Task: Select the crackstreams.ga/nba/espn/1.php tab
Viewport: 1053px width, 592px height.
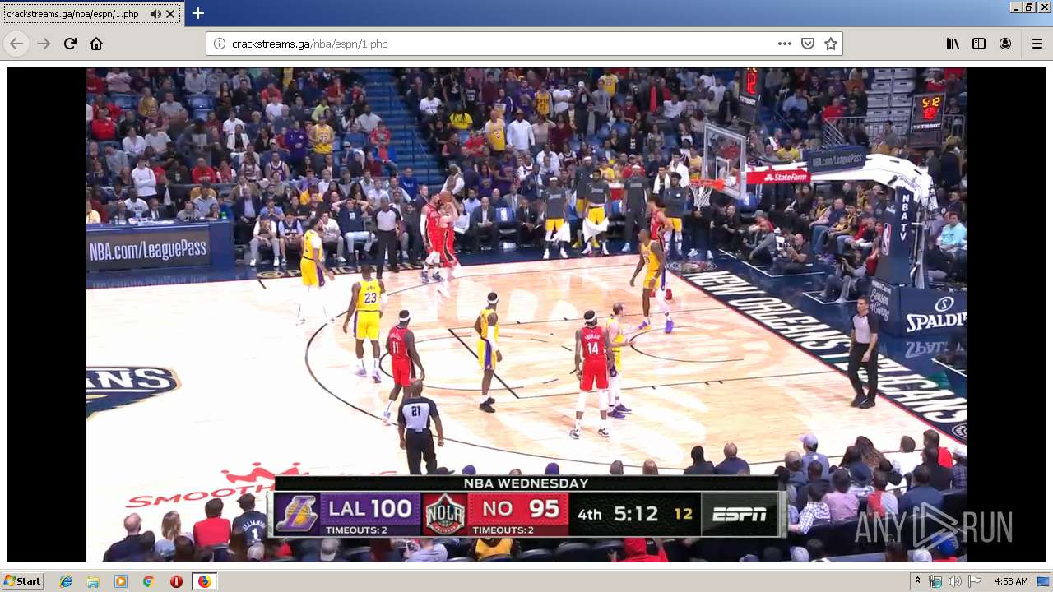Action: [90, 14]
